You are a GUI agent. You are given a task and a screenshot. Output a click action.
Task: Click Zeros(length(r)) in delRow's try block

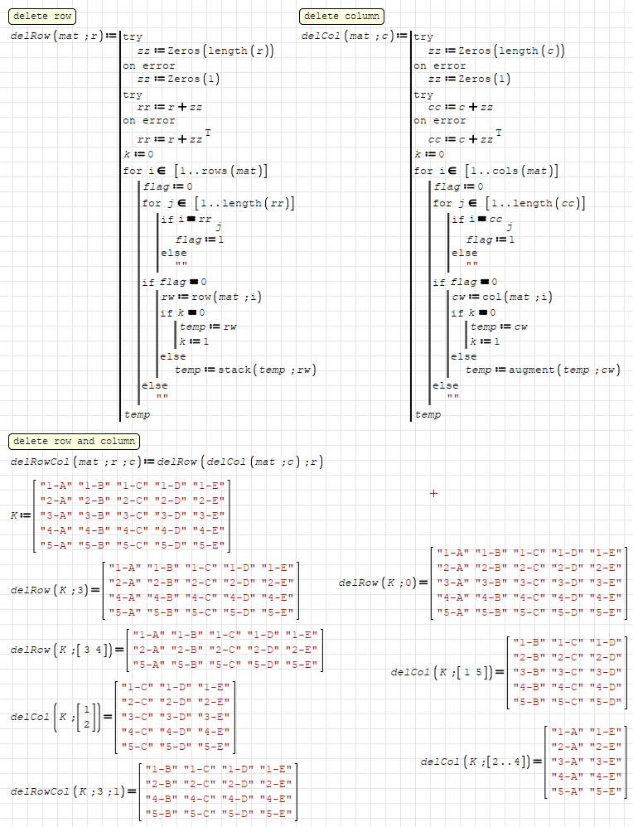tap(220, 51)
